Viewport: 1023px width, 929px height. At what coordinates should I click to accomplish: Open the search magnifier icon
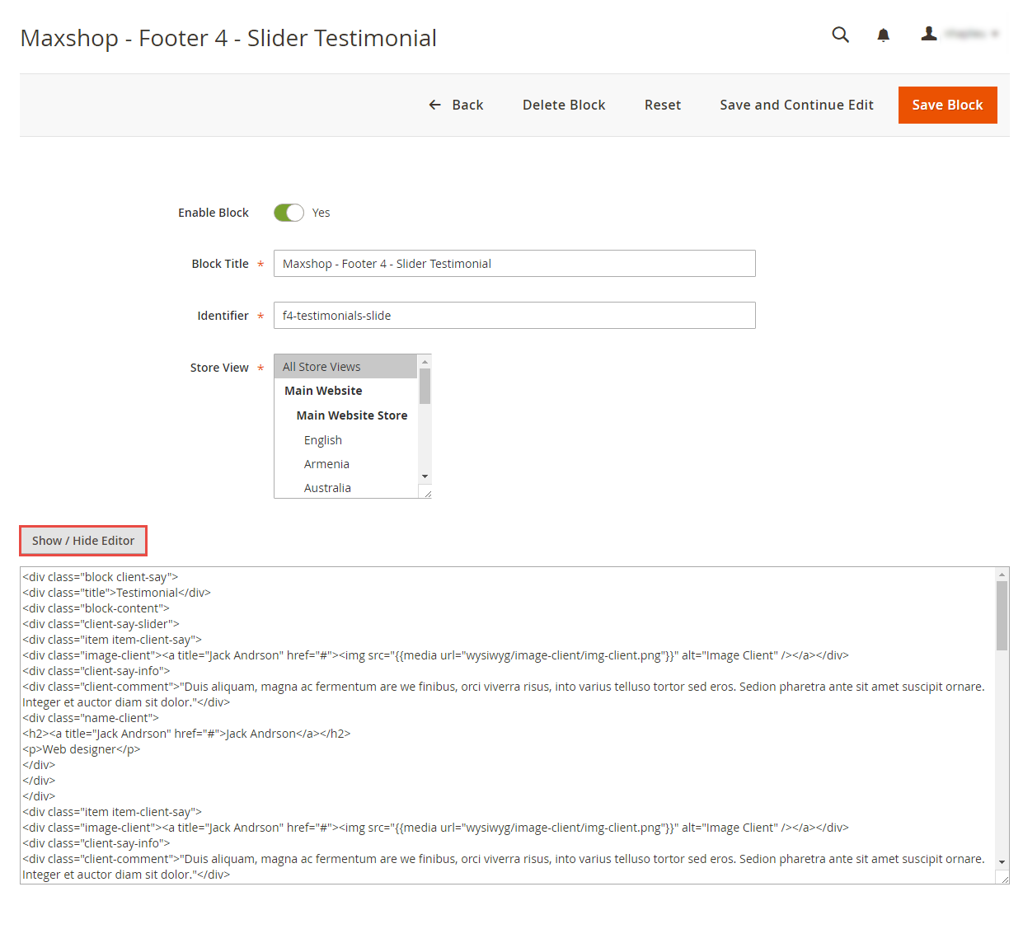[x=840, y=35]
